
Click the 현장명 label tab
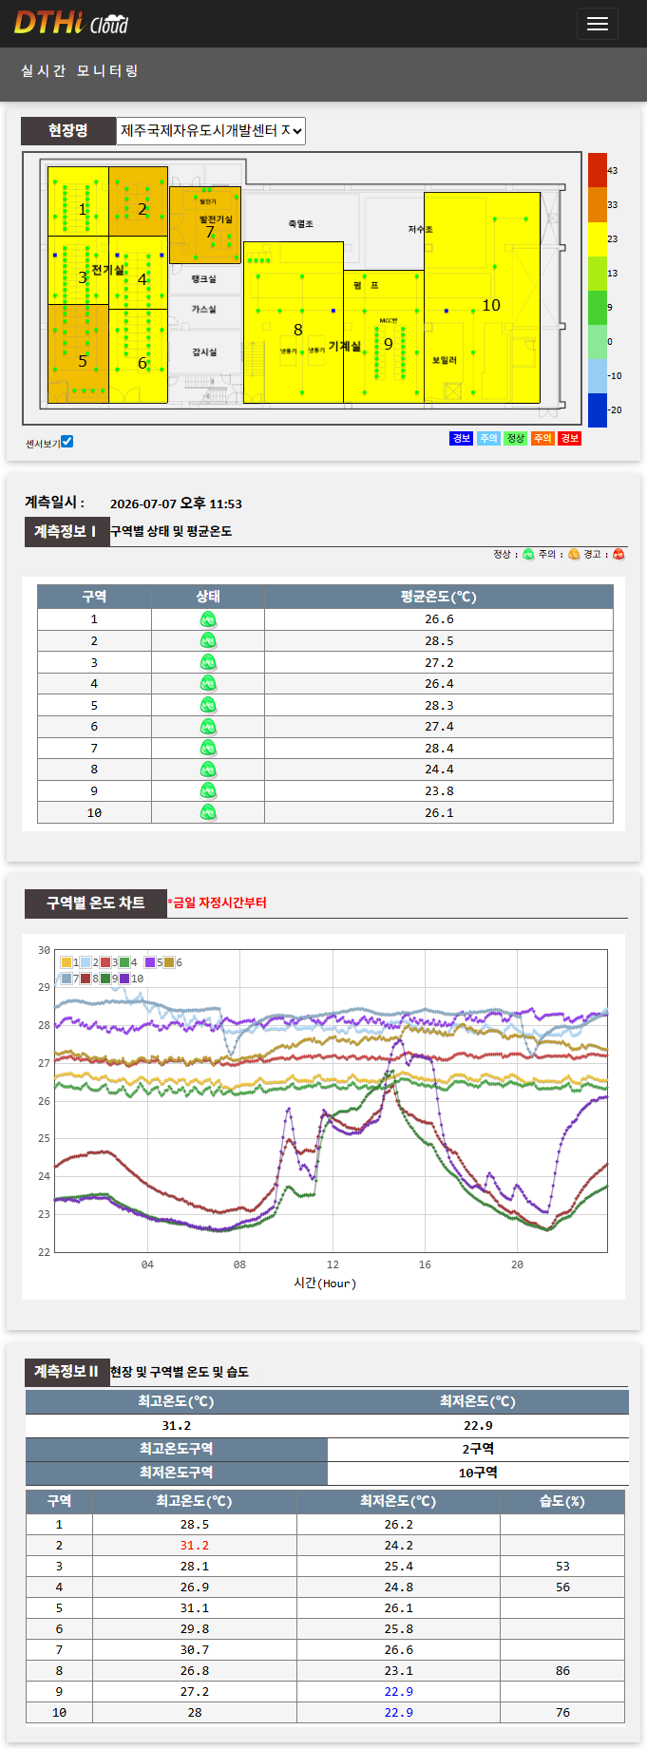click(x=68, y=130)
